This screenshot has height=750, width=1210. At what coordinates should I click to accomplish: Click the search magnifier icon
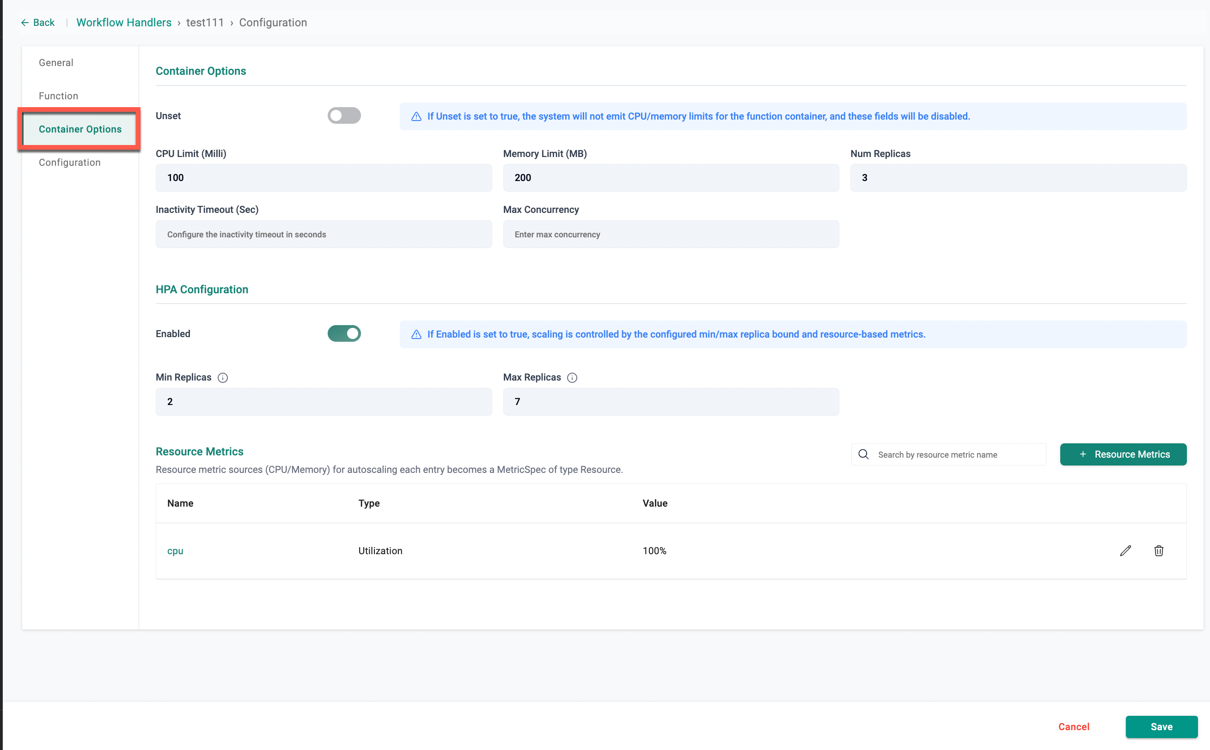tap(863, 454)
